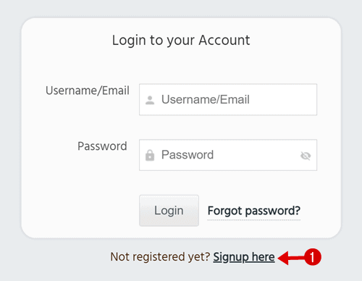Click the gray Password placeholder text
This screenshot has height=281, width=362.
click(x=188, y=155)
